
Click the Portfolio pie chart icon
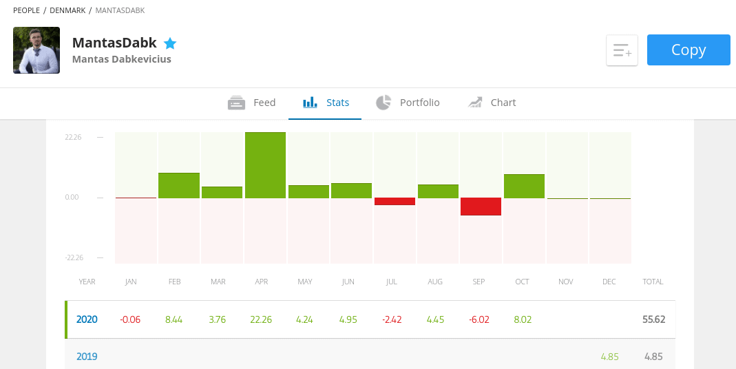point(383,103)
